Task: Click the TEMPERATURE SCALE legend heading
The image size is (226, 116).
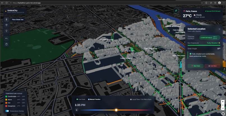Action: (14, 94)
